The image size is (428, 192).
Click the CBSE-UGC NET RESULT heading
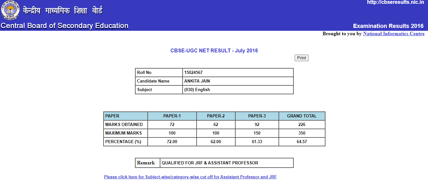click(214, 51)
